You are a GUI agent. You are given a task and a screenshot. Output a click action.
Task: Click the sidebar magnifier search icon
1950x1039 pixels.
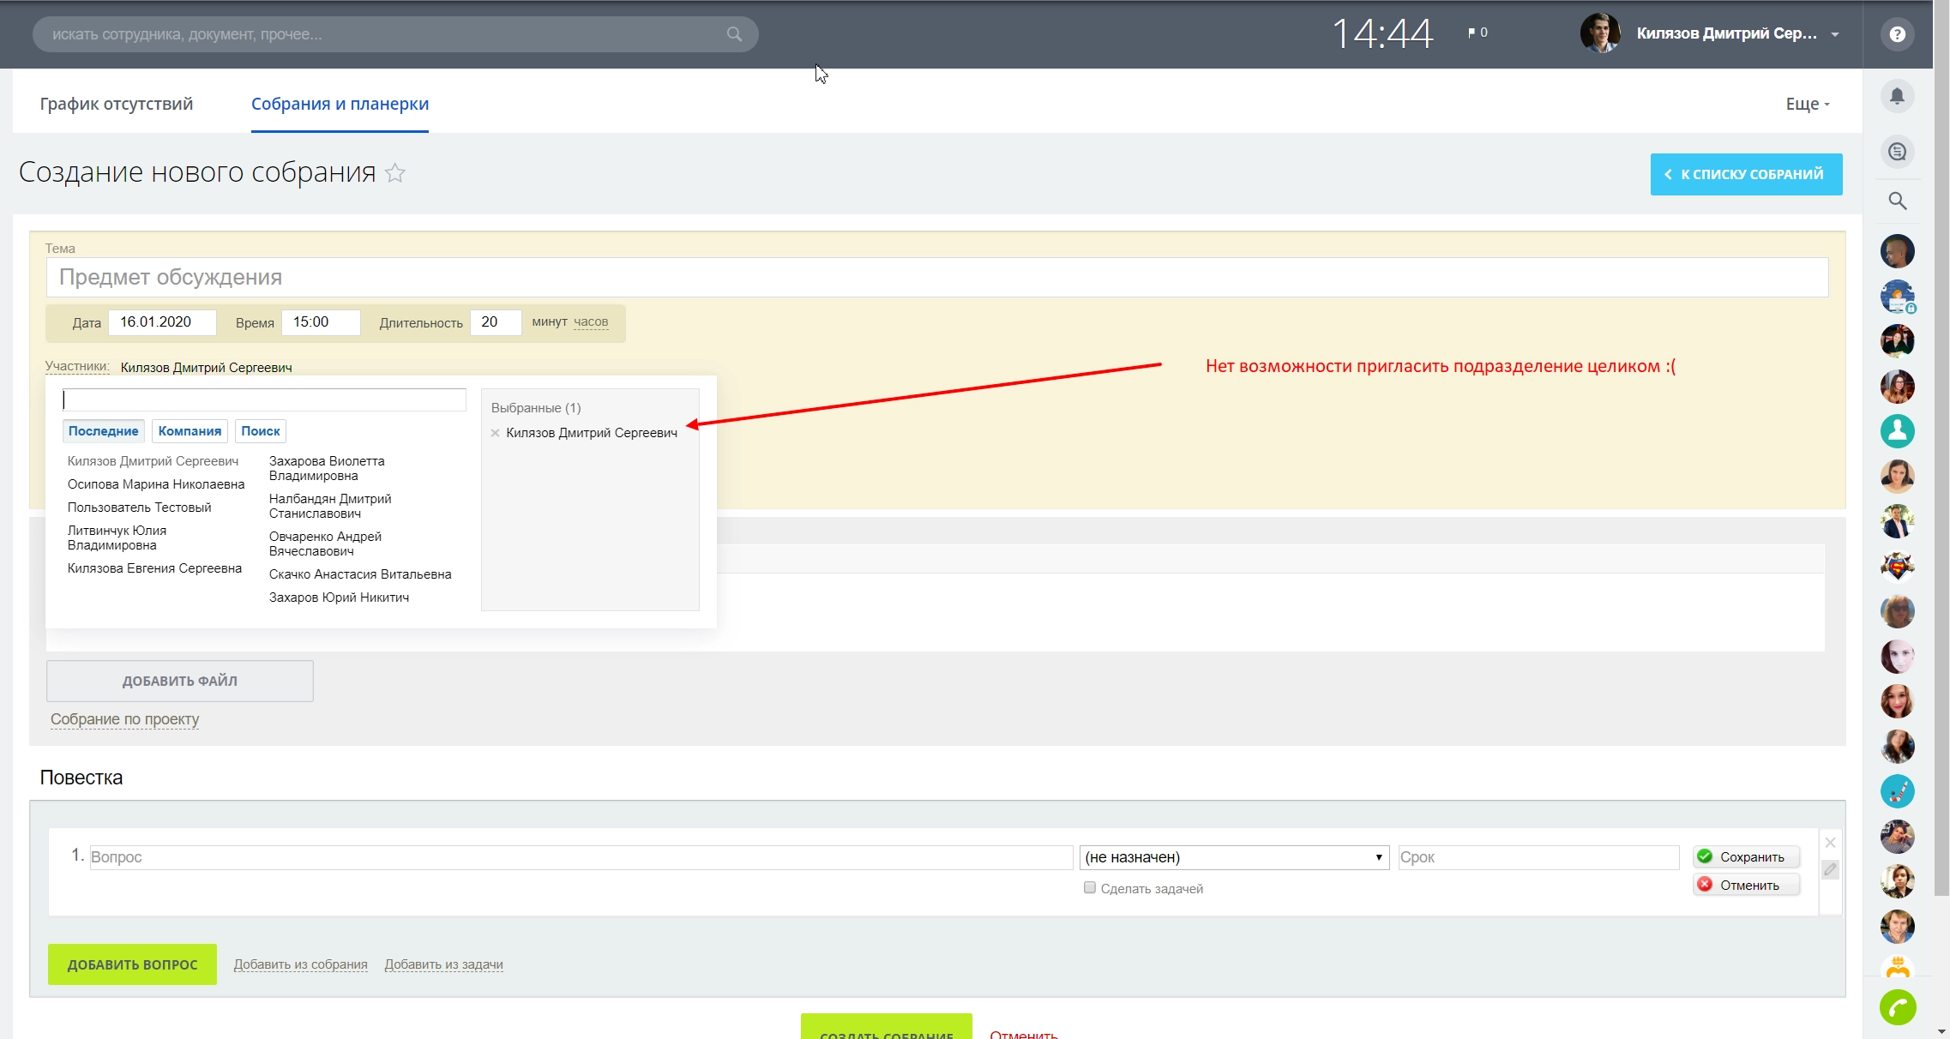(x=1897, y=201)
